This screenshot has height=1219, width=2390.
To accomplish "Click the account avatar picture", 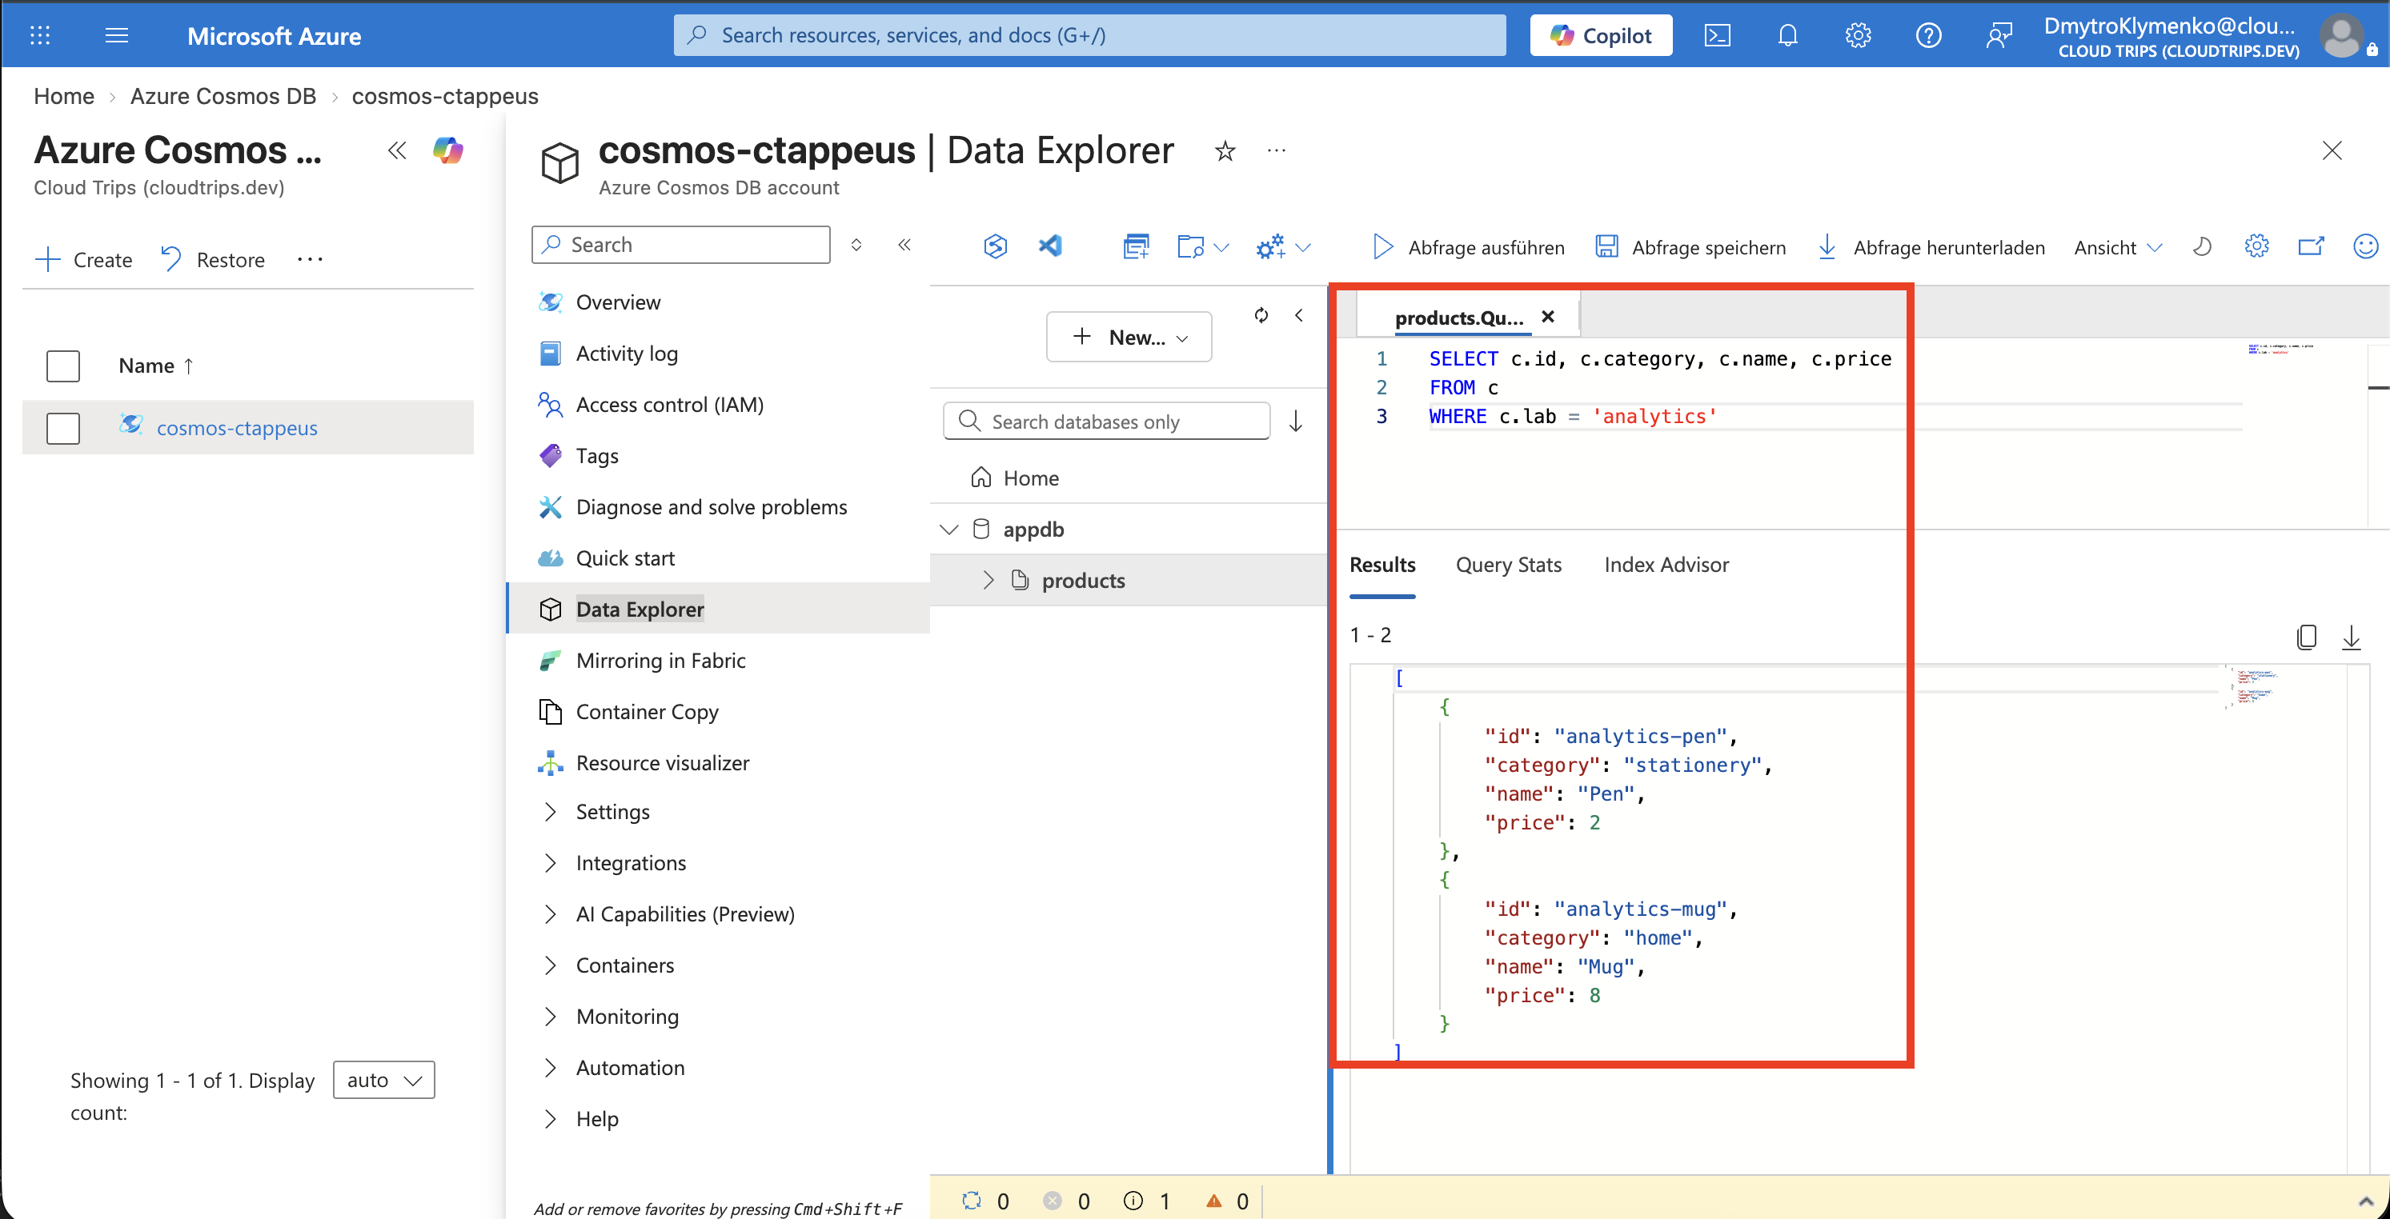I will (2341, 36).
